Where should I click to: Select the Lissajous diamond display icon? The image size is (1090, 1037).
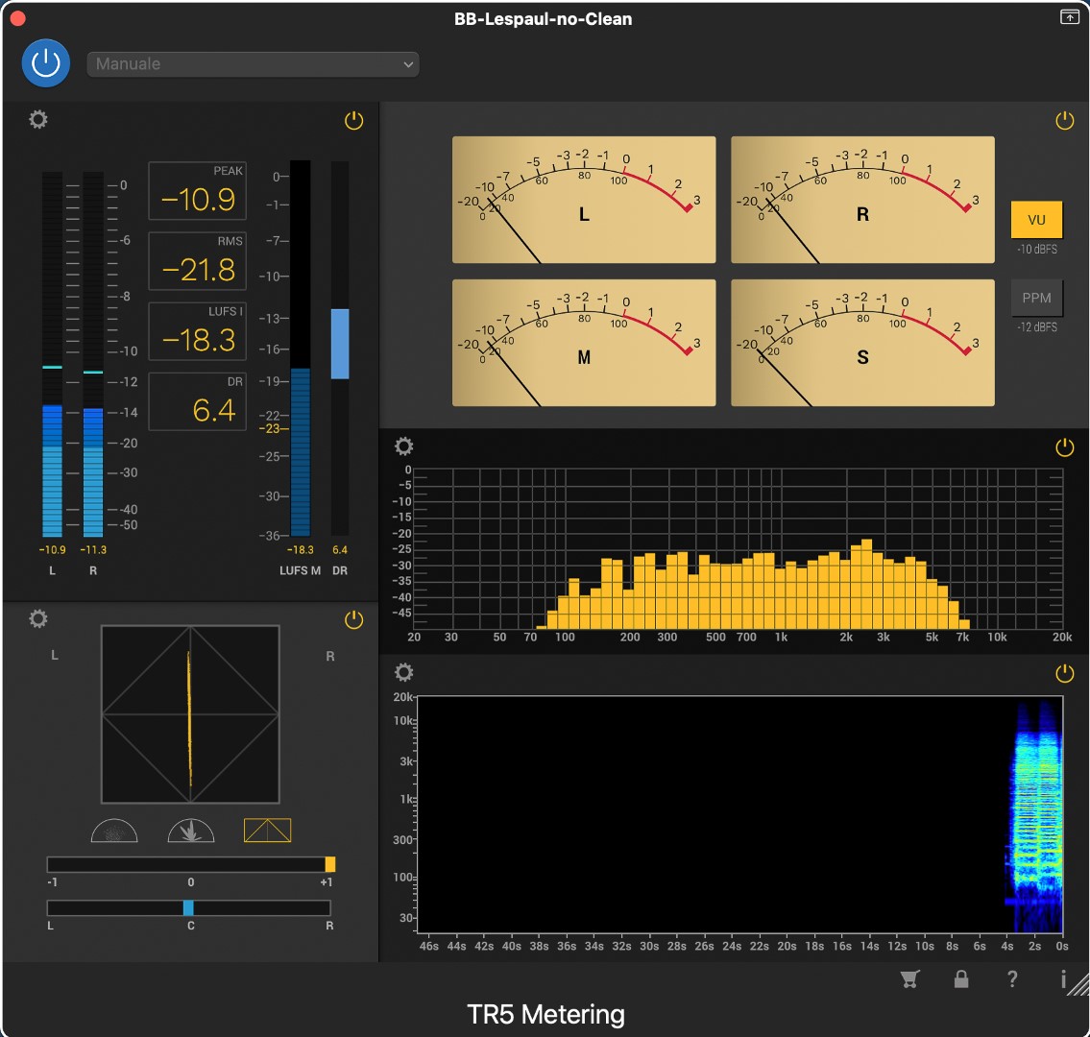click(x=267, y=831)
